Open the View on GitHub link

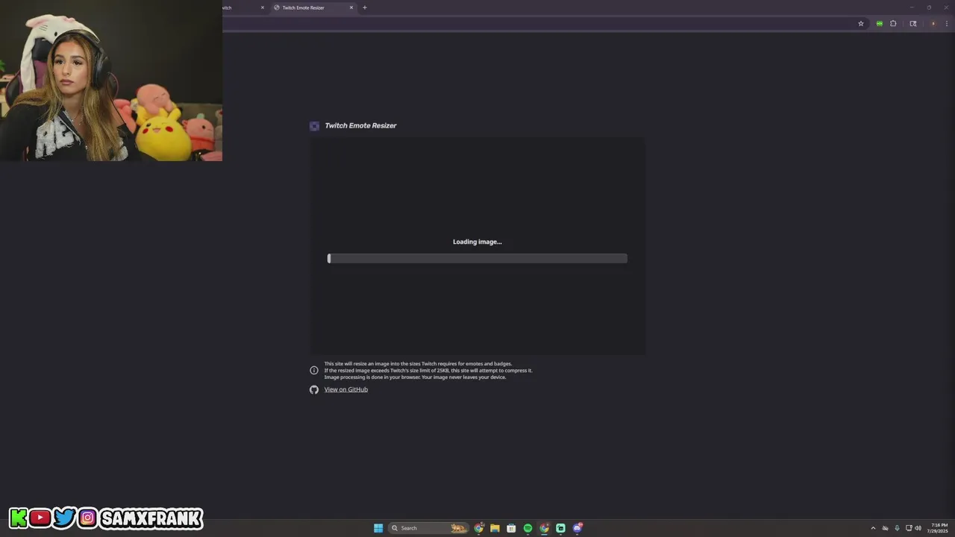tap(345, 389)
